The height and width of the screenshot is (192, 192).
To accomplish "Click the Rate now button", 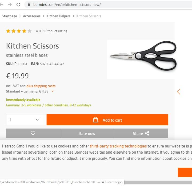I will [x=87, y=133].
